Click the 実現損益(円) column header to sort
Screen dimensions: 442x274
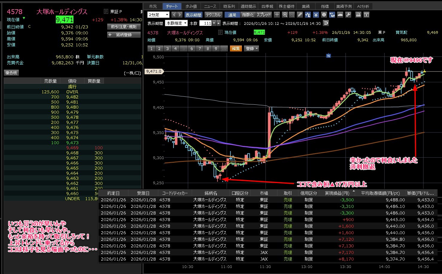tap(337, 193)
